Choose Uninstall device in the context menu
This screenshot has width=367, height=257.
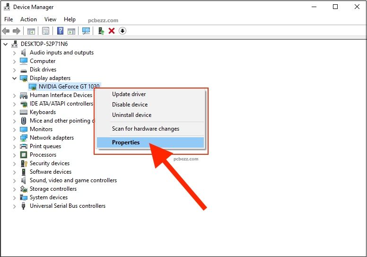click(131, 115)
